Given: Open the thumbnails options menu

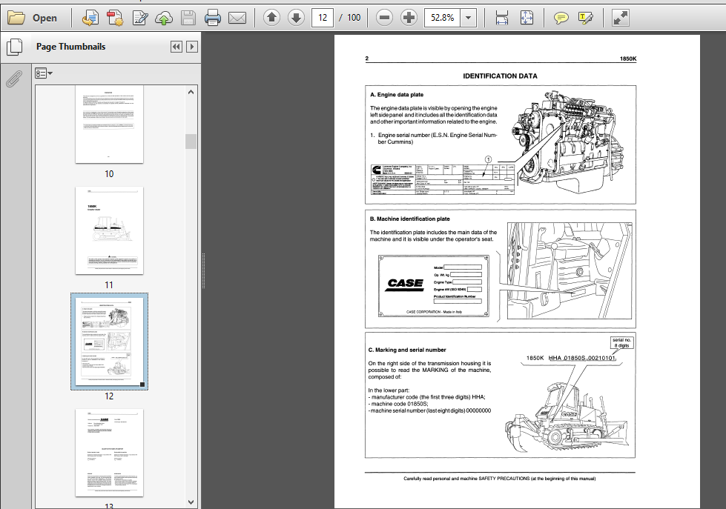Looking at the screenshot, I should (x=44, y=73).
